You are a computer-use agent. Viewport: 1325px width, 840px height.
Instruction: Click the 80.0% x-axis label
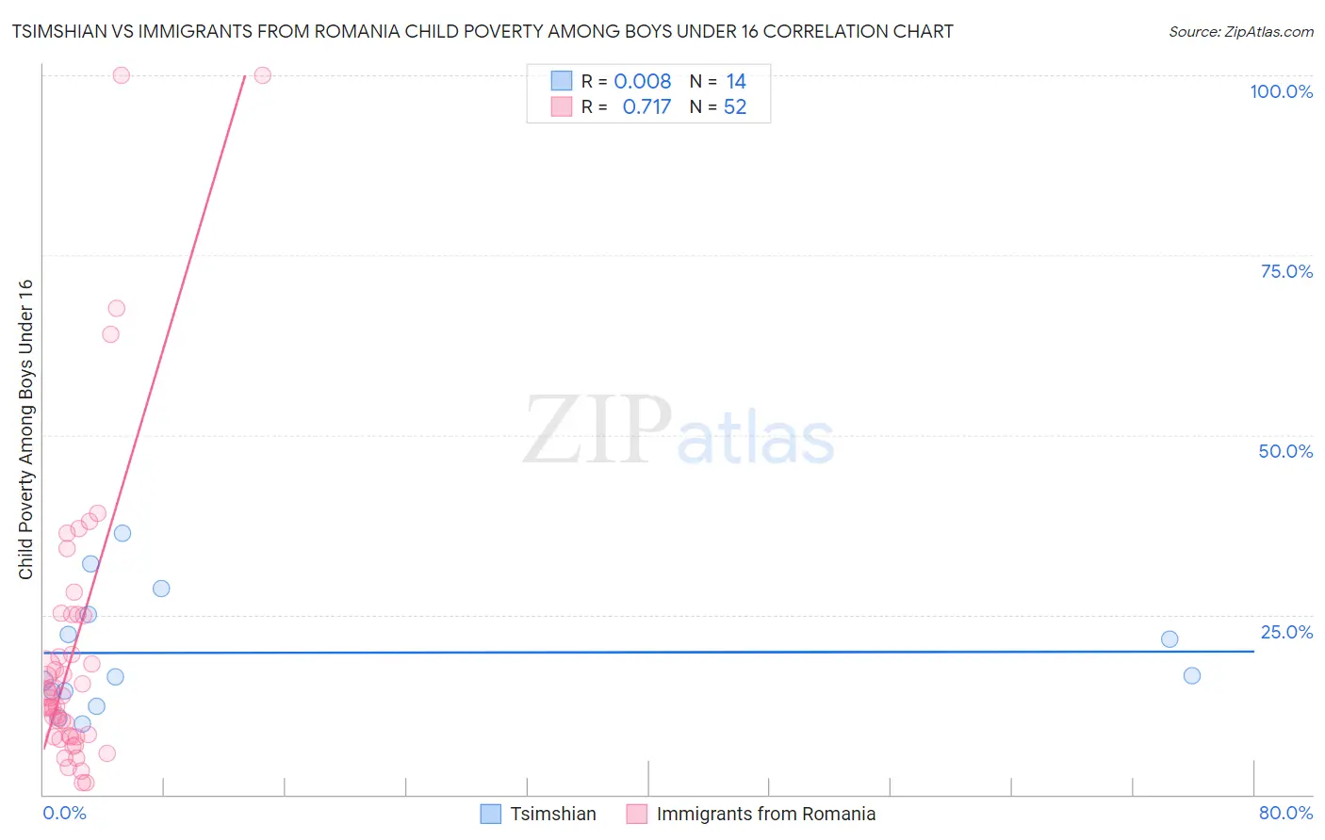tap(1285, 813)
